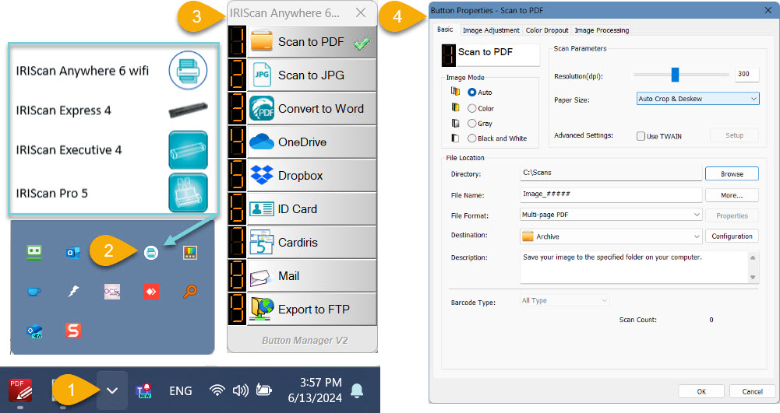The height and width of the screenshot is (413, 780).
Task: Click the green robot-face tray icon
Action: click(x=34, y=252)
